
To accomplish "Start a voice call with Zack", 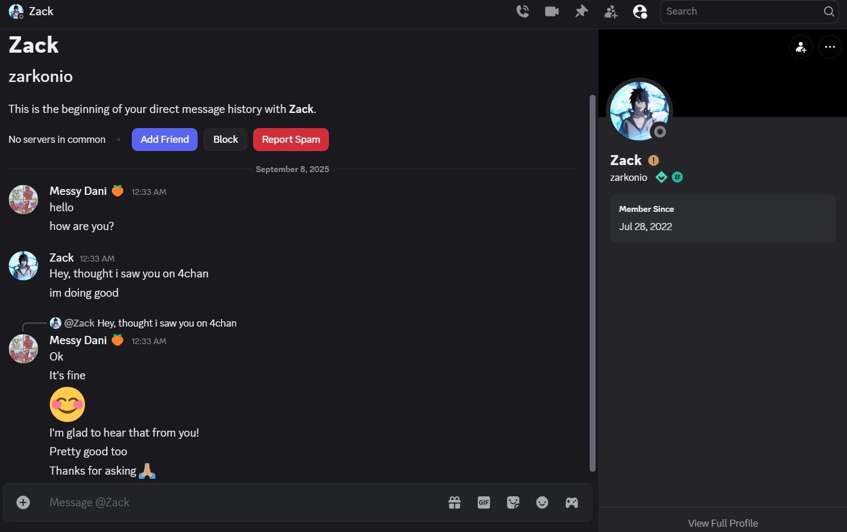I will click(522, 11).
